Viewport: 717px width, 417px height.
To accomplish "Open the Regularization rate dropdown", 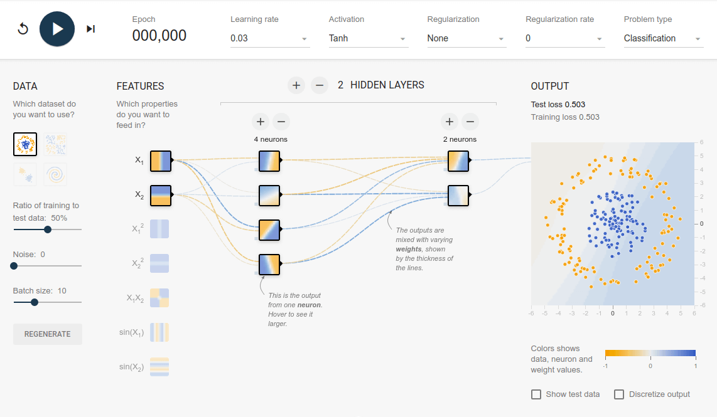I will pos(564,38).
